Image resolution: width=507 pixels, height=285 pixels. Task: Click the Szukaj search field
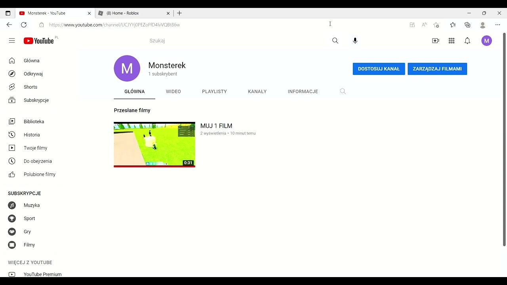[x=238, y=41]
